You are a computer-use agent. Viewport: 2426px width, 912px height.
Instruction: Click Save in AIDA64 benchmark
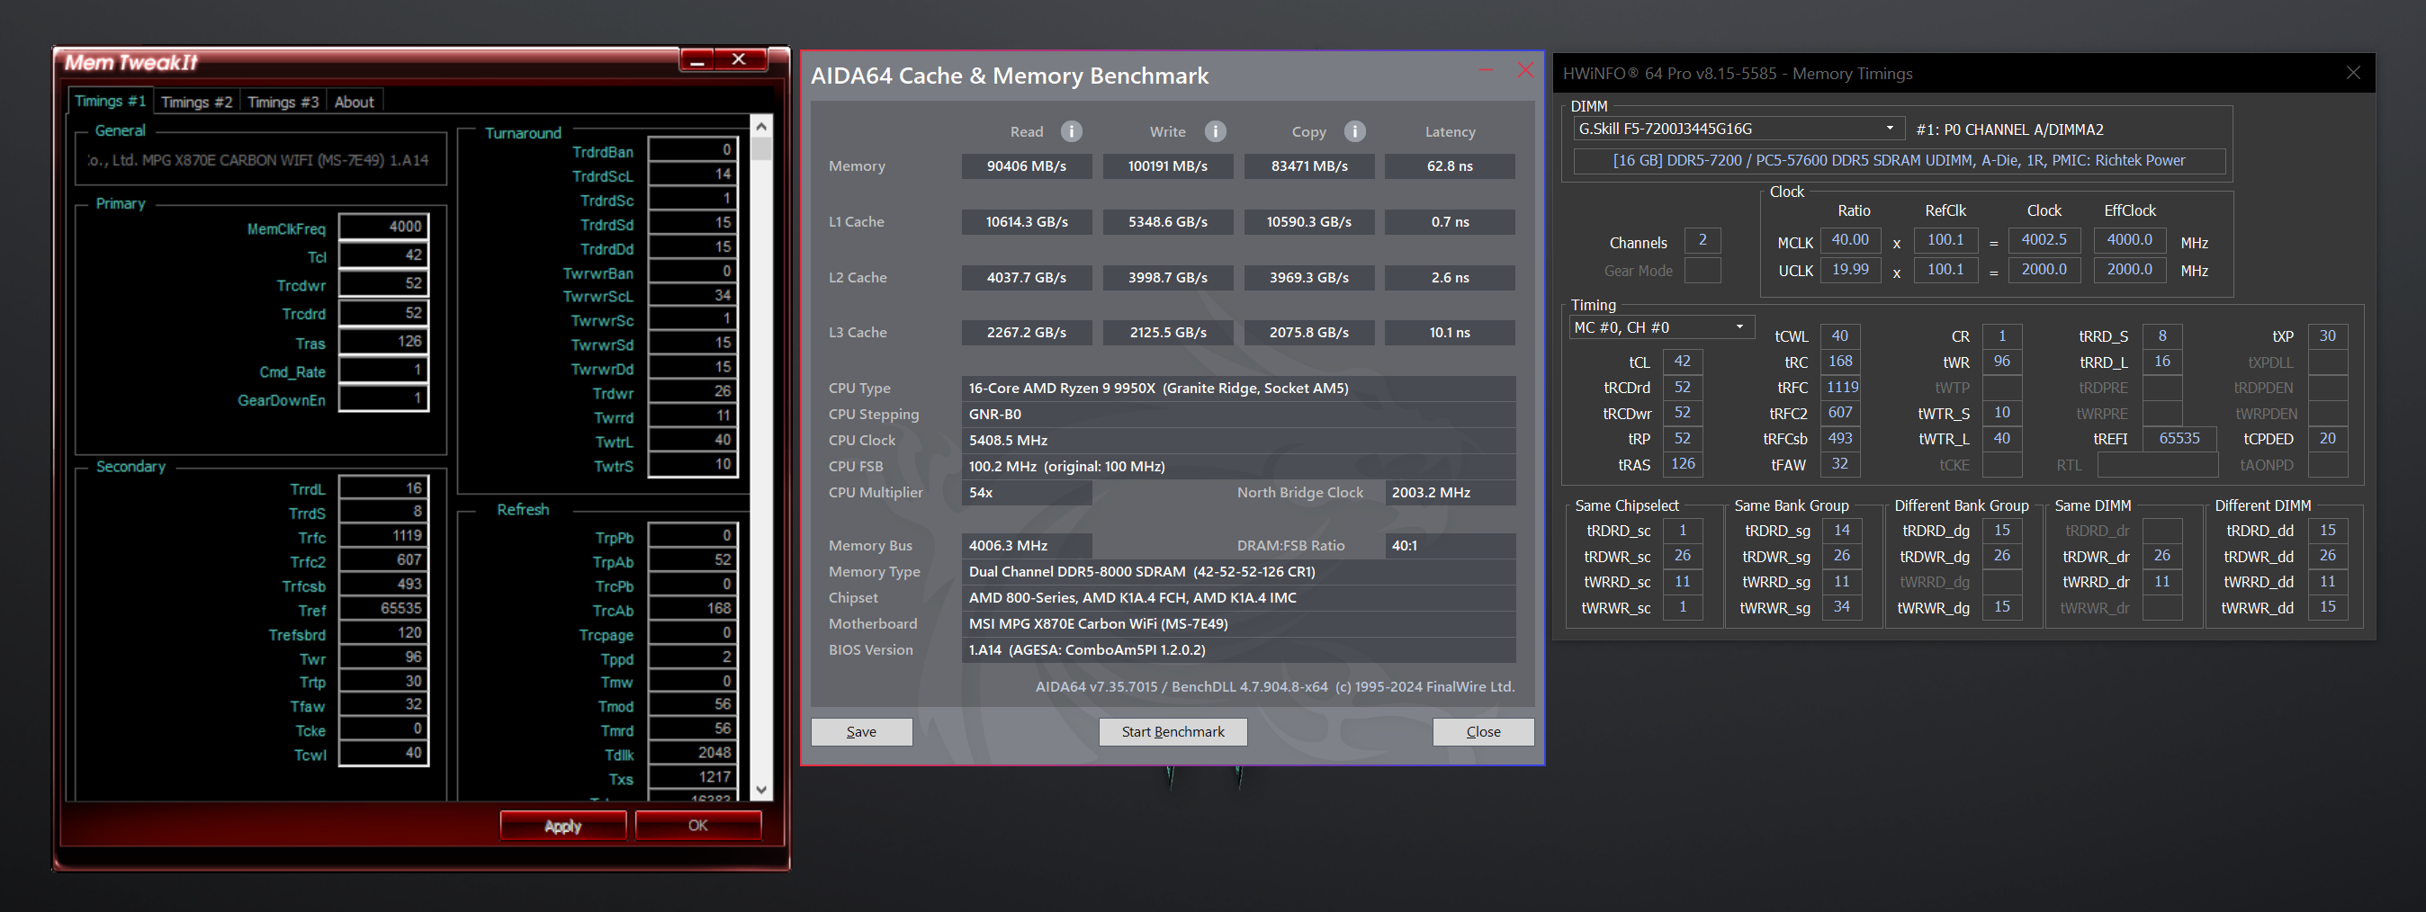pyautogui.click(x=861, y=731)
